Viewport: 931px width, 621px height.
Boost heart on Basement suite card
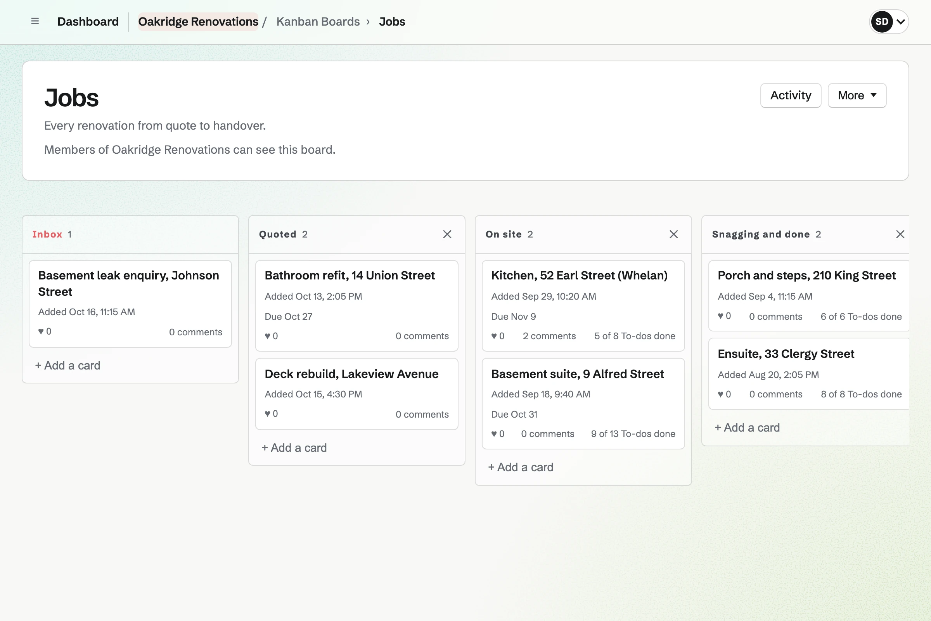point(498,434)
